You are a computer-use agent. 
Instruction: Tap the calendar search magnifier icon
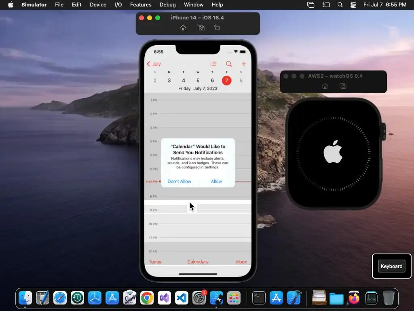click(x=229, y=64)
